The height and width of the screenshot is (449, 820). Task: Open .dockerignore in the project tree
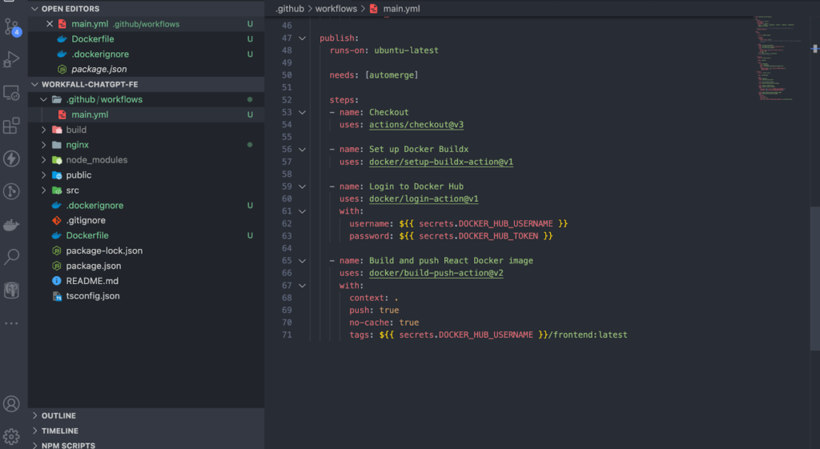[147, 206]
